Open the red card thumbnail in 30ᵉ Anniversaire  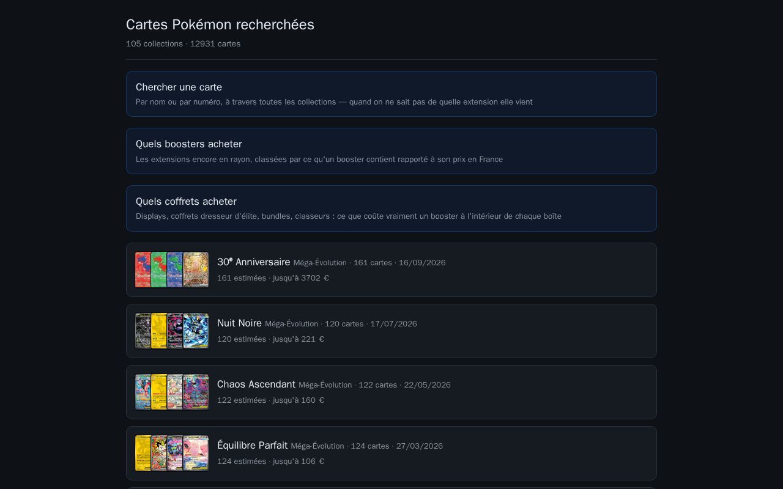point(143,270)
